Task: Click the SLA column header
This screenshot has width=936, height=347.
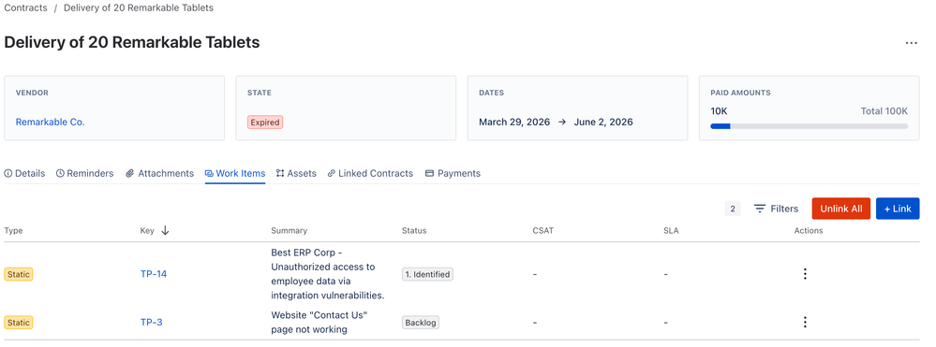Action: (670, 231)
